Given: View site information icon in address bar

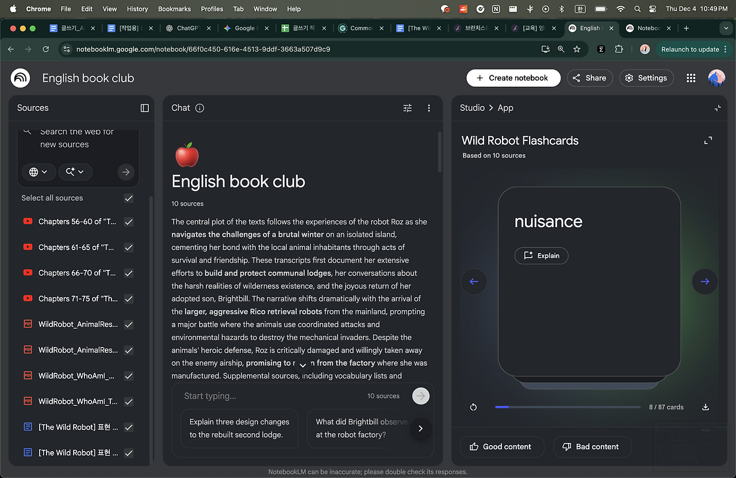Looking at the screenshot, I should [67, 49].
